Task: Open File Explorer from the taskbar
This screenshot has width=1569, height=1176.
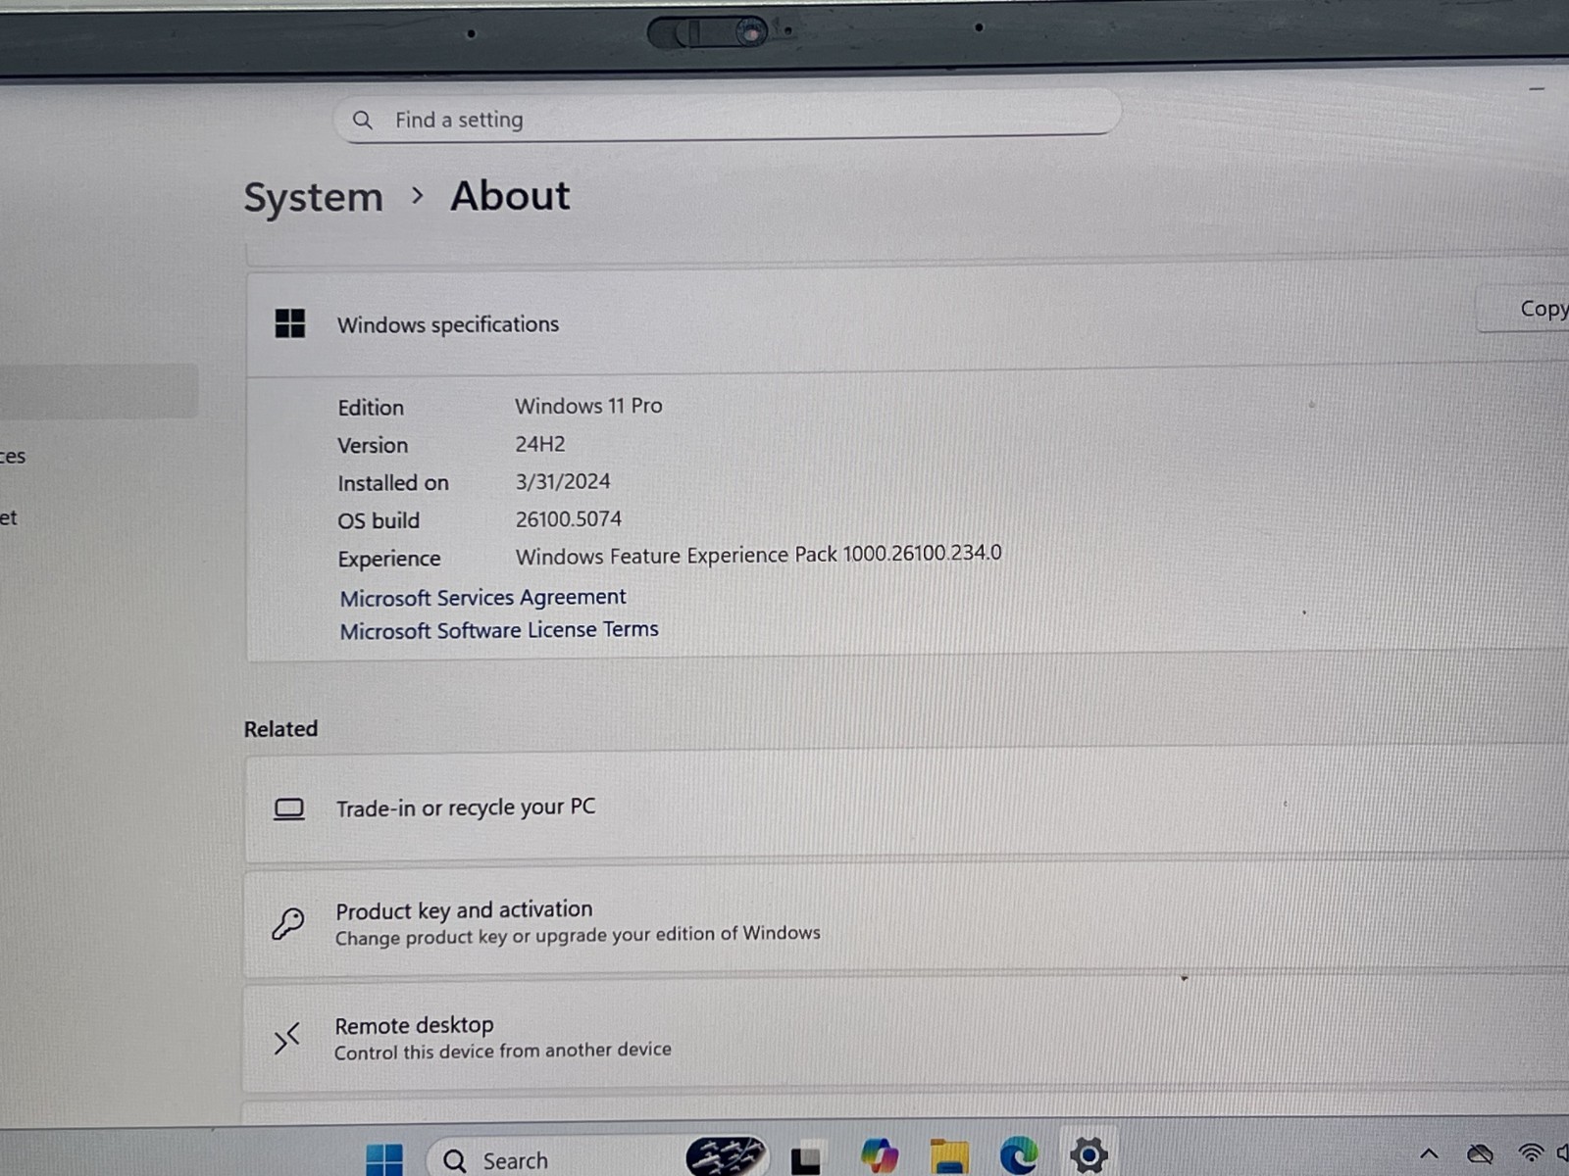Action: click(x=948, y=1156)
